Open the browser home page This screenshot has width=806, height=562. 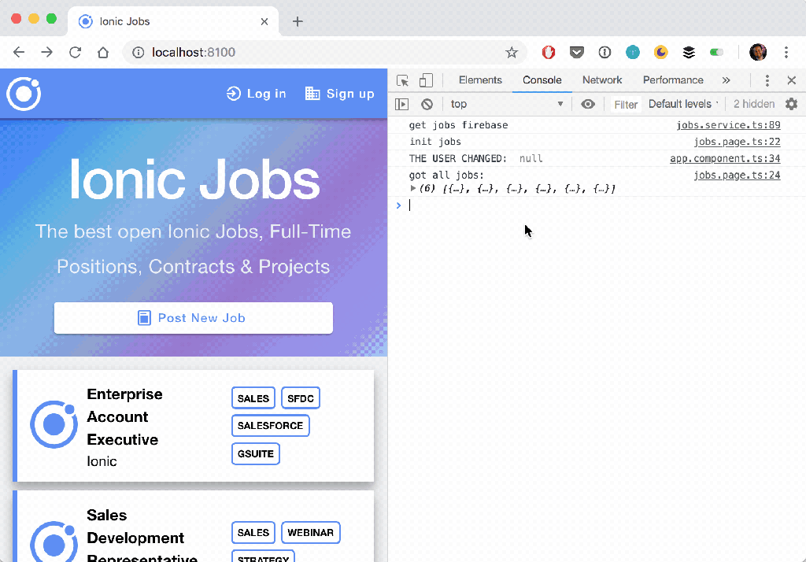[103, 52]
